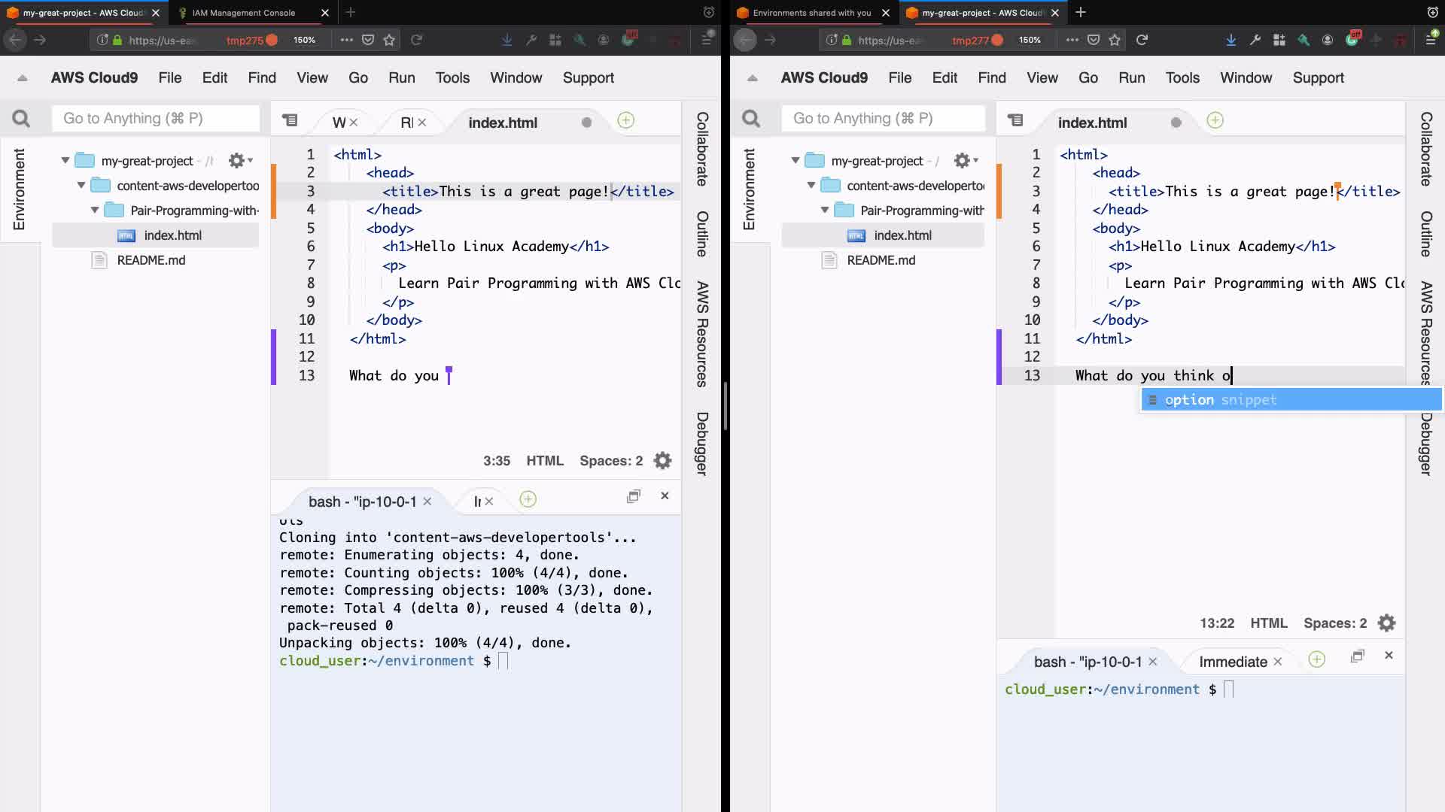The width and height of the screenshot is (1445, 812).
Task: Maximize left console panel icon
Action: pos(634,496)
